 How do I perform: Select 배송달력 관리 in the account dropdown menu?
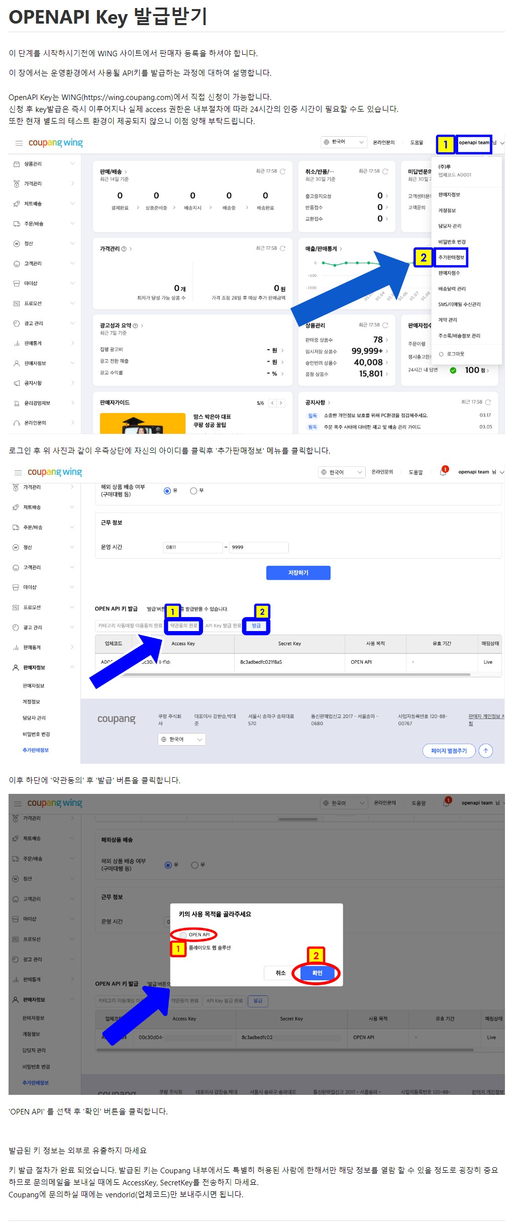(x=452, y=289)
